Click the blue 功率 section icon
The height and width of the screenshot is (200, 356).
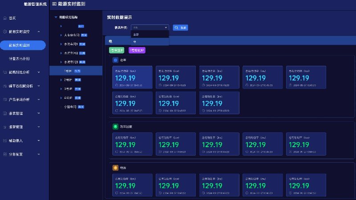click(x=115, y=60)
